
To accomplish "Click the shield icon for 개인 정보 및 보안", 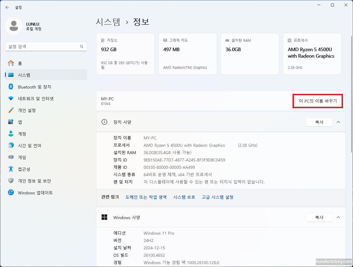I will click(x=11, y=181).
